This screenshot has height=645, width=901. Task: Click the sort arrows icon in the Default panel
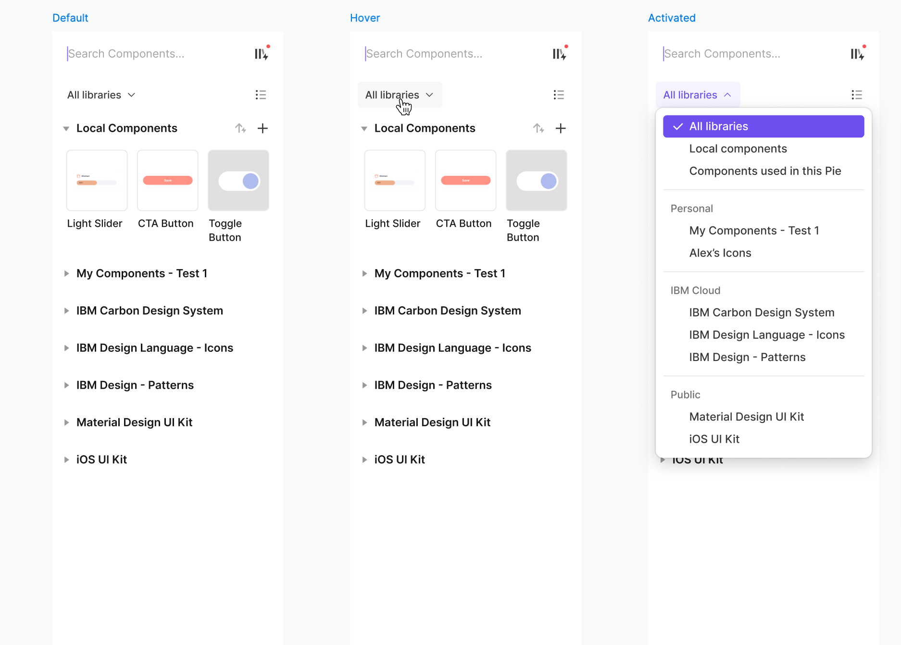(x=240, y=128)
